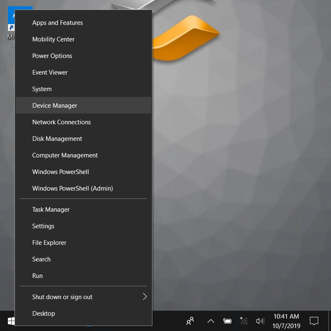The image size is (331, 331).
Task: Launch File Explorer from the menu
Action: pos(49,243)
